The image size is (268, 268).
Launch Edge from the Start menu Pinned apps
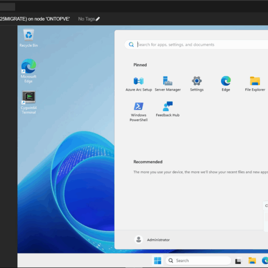226,83
